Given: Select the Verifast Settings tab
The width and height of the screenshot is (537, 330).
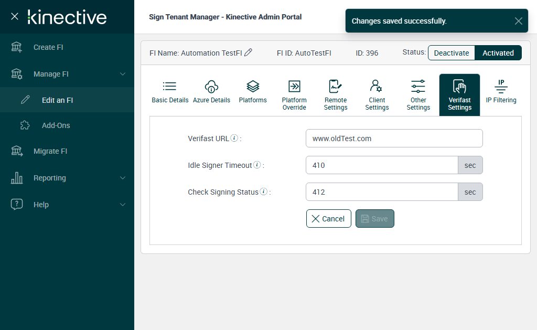Looking at the screenshot, I should 459,95.
